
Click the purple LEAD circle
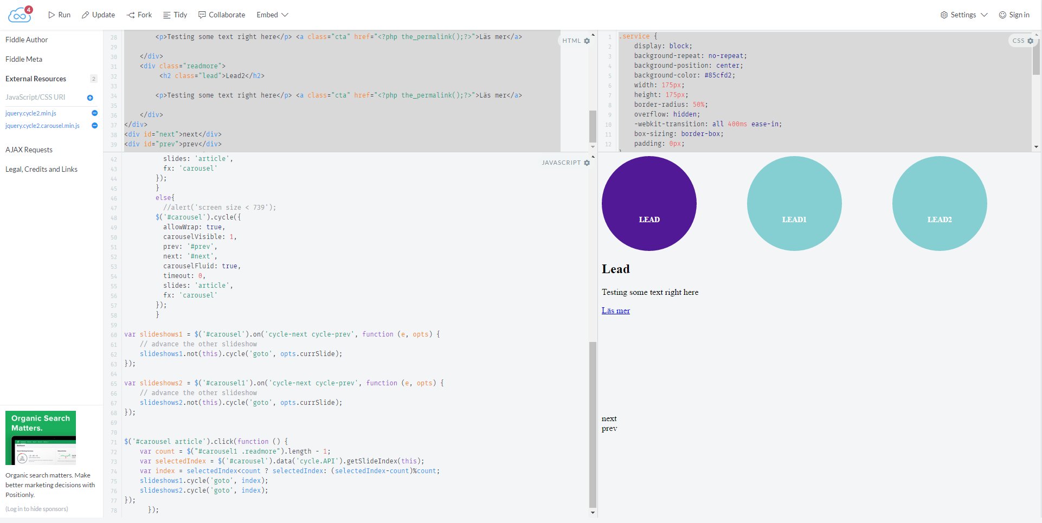pyautogui.click(x=649, y=203)
